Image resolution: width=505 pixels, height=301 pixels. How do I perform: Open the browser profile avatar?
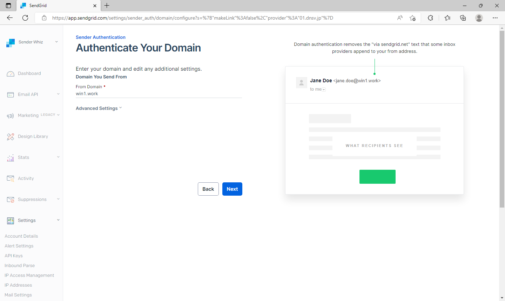479,18
